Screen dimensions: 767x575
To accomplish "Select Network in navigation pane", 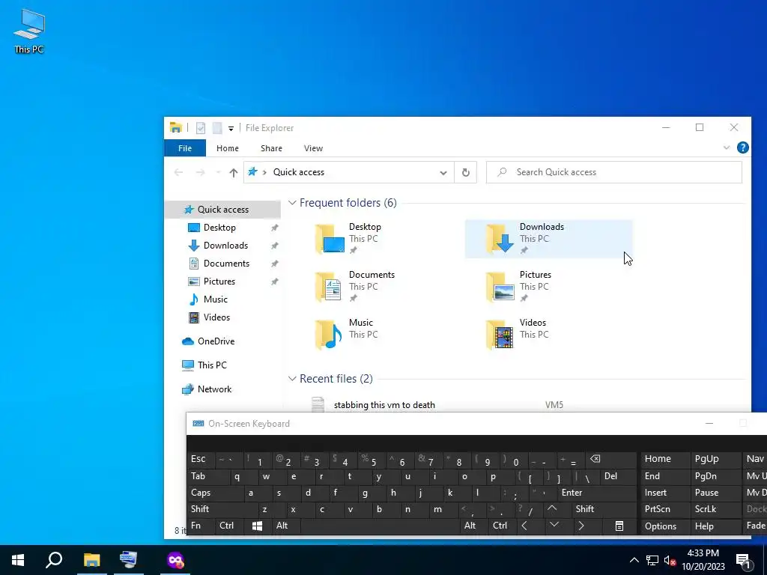I will (214, 389).
